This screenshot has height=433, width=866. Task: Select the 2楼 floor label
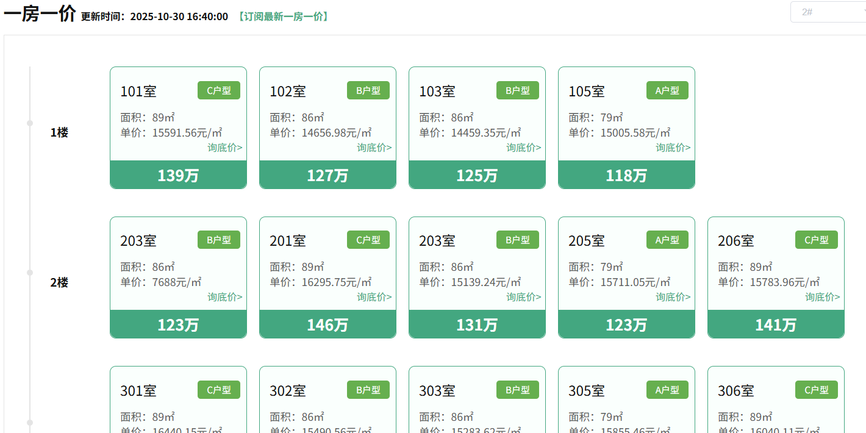coord(59,282)
